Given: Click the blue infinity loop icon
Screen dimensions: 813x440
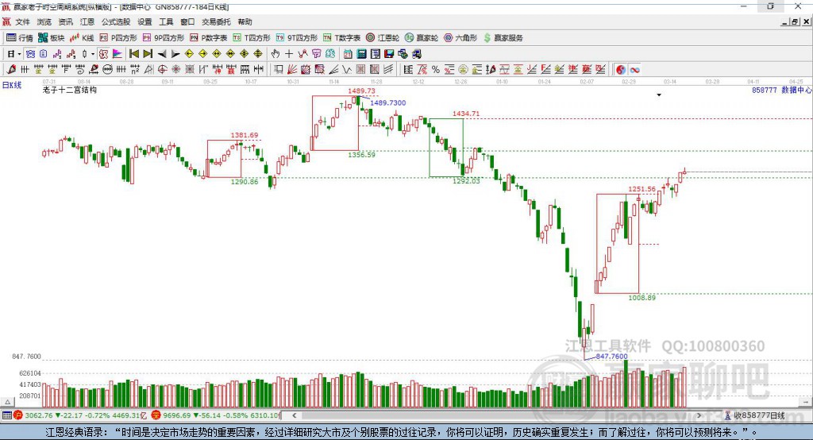Looking at the screenshot, I should click(x=634, y=70).
